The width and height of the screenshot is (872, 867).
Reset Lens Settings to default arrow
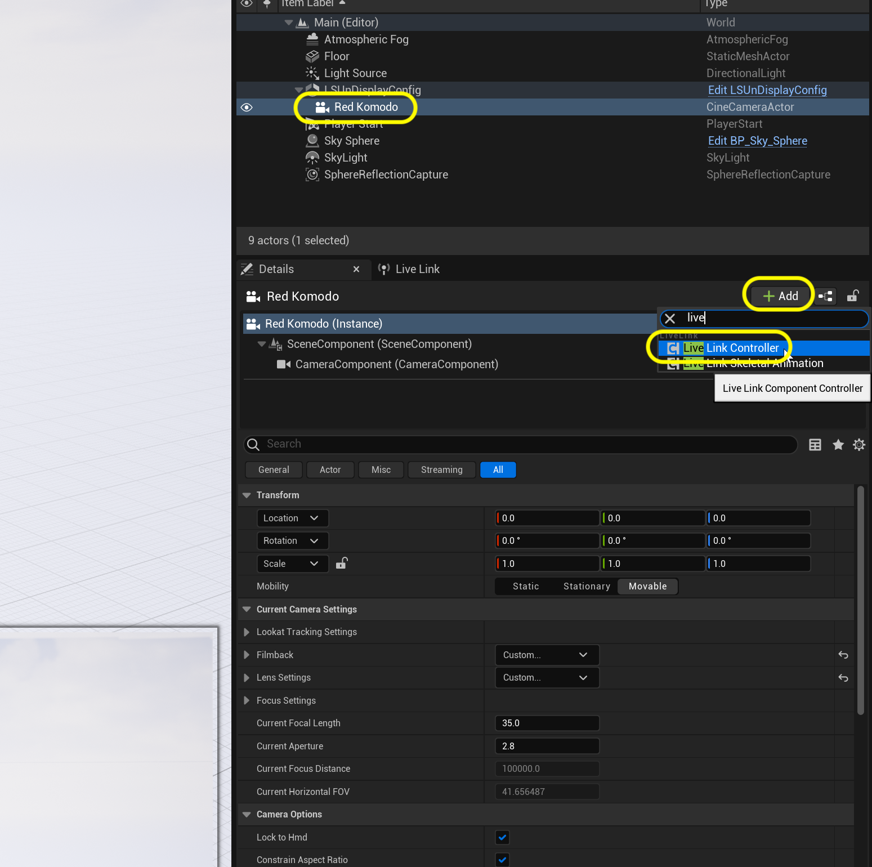point(843,678)
